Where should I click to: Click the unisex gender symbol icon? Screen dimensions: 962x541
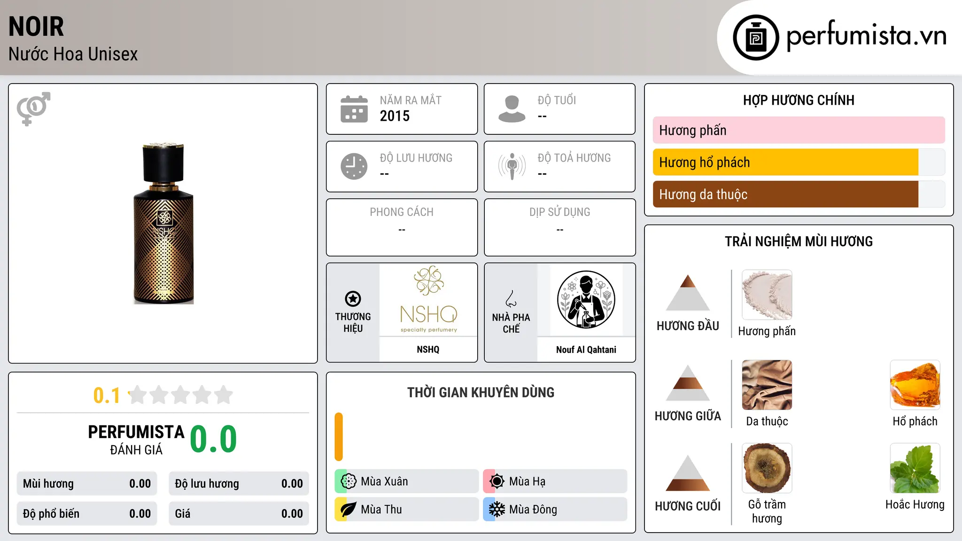[33, 108]
